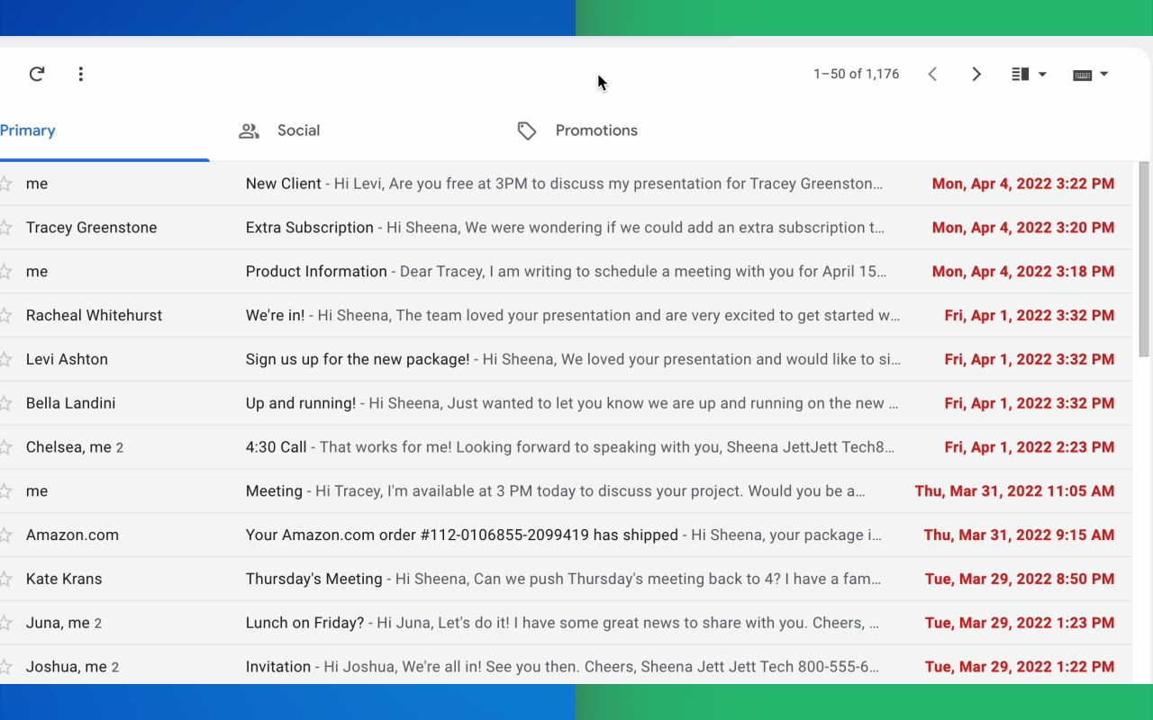Click the keyboard input tools icon
Viewport: 1153px width, 720px height.
click(x=1083, y=75)
